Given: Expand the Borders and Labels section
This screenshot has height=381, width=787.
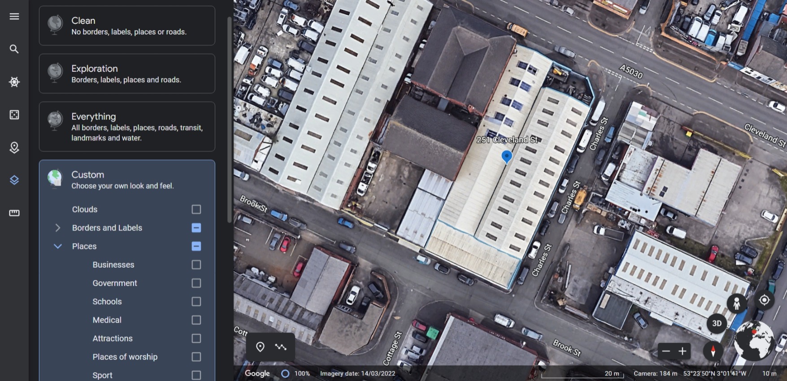Looking at the screenshot, I should 57,228.
